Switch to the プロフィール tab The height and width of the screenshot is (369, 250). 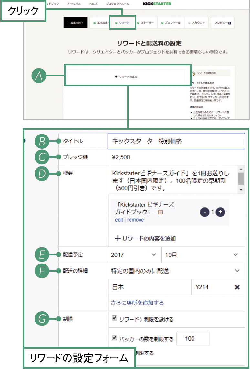[x=171, y=23]
